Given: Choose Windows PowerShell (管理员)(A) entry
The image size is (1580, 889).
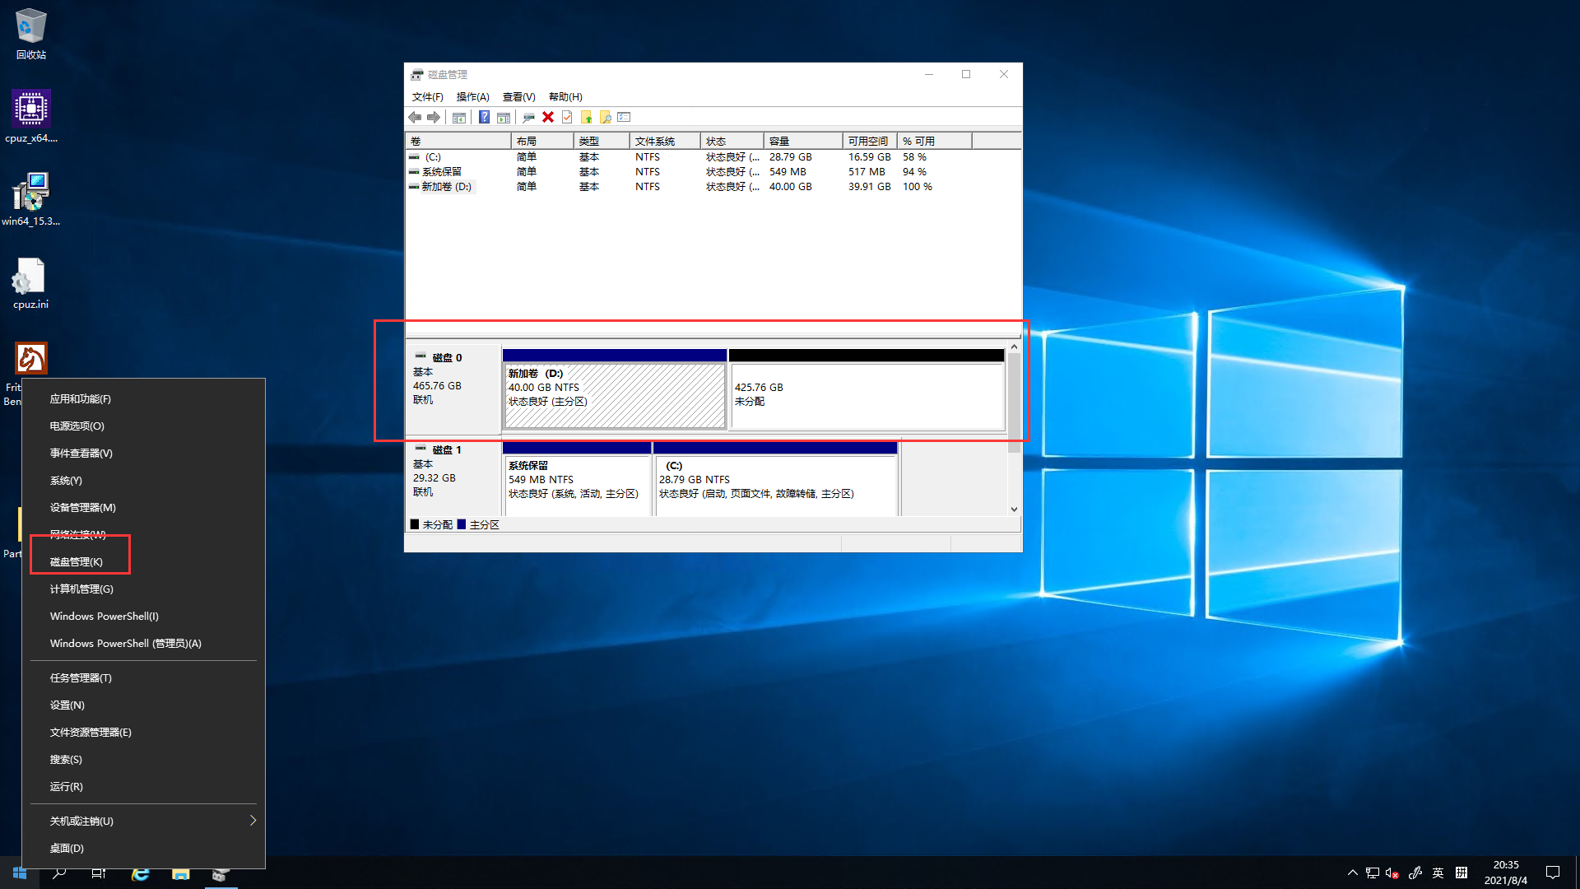Looking at the screenshot, I should pos(143,644).
